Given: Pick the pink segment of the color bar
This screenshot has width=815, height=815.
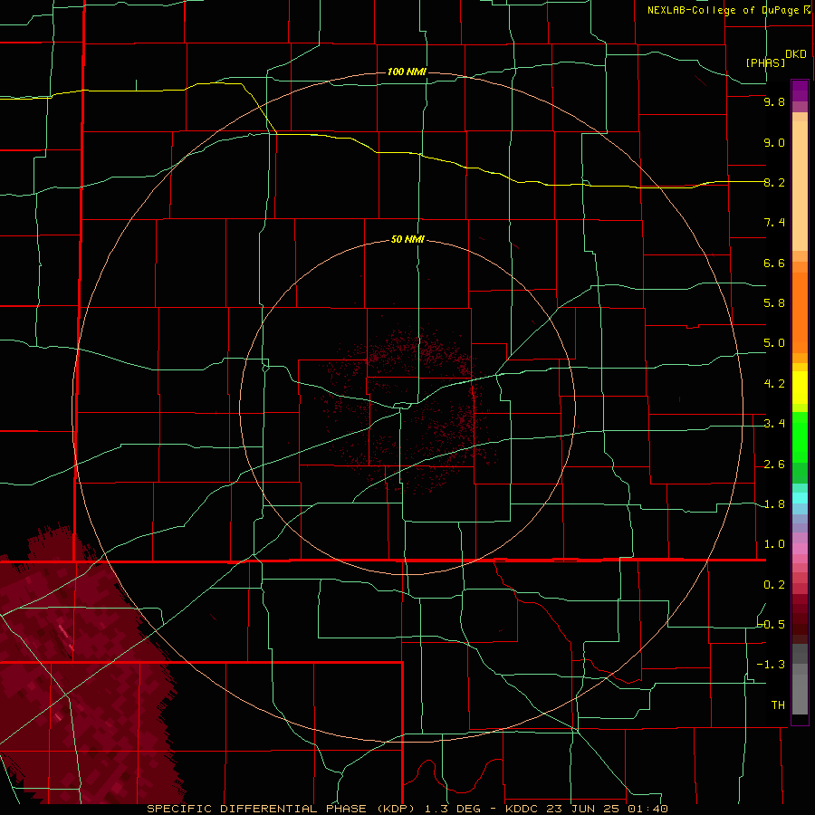Looking at the screenshot, I should (x=800, y=549).
